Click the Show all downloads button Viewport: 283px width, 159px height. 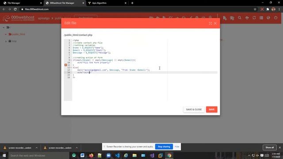coord(270,148)
